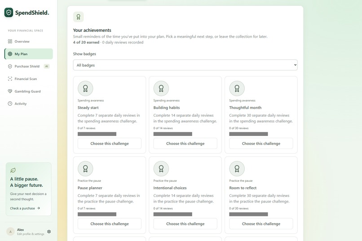Click 0 of 14 reviews under Intentional choices
This screenshot has height=241, width=362.
coord(163,208)
